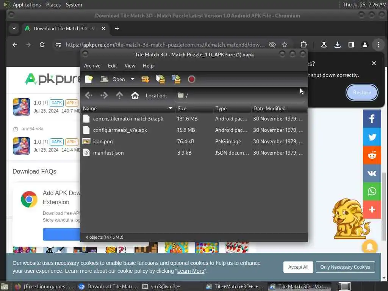Viewport: 388px width, 291px height.
Task: Click the APKPure logo
Action: (x=52, y=79)
